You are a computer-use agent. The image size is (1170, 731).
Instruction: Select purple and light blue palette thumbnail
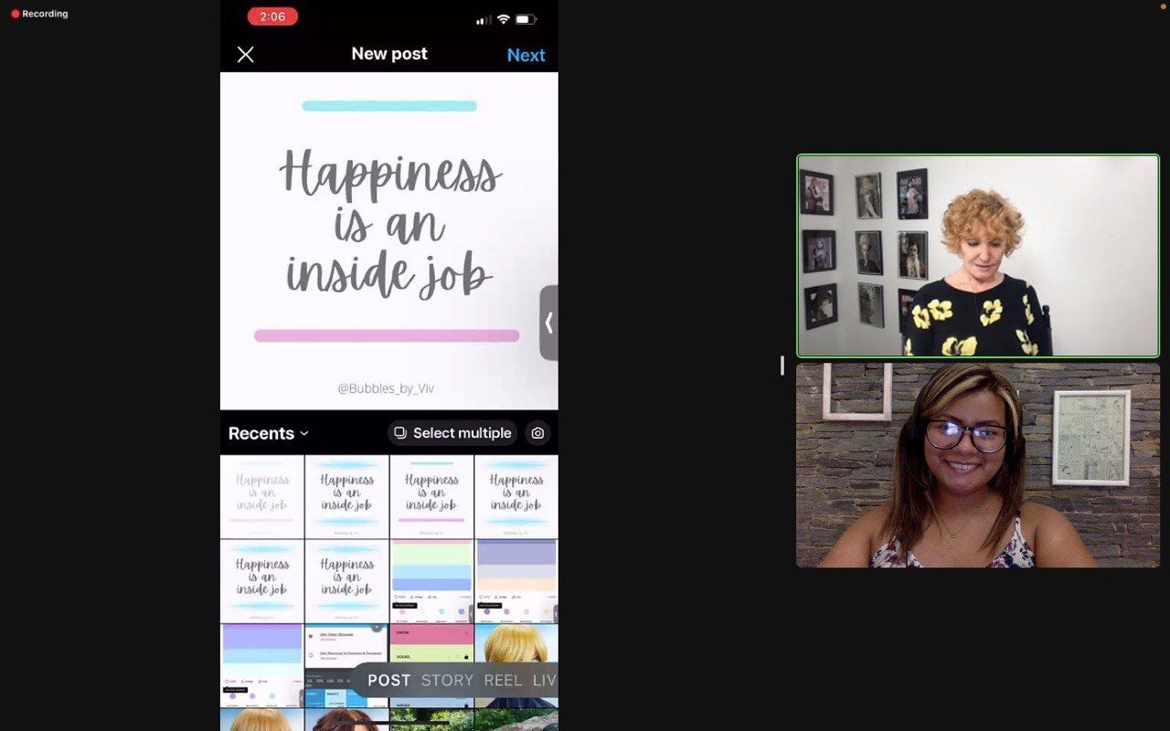pos(261,666)
